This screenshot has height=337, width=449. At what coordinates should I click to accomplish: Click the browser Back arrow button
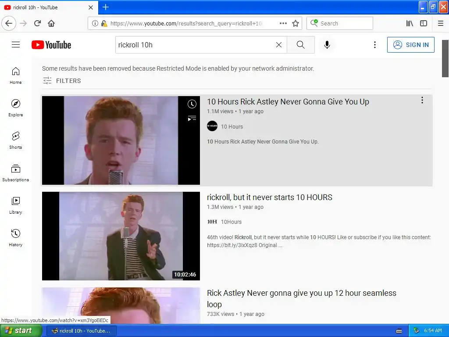click(x=9, y=23)
